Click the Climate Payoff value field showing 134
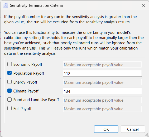Viewport: 149px width, 137px height. point(102,91)
